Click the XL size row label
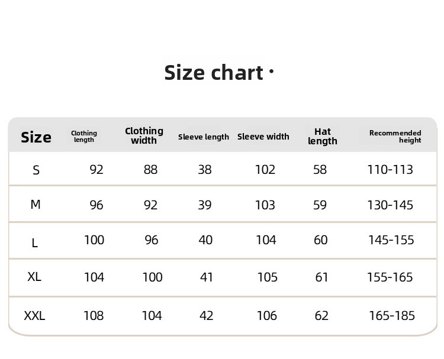The height and width of the screenshot is (359, 444). click(x=34, y=277)
